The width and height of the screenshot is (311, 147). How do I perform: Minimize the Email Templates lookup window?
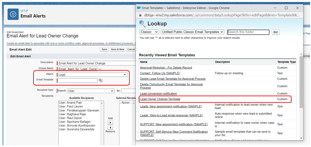coord(275,8)
